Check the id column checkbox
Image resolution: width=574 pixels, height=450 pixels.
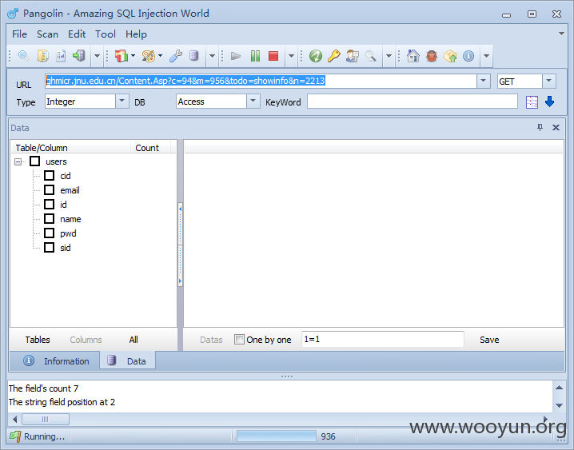[x=49, y=204]
